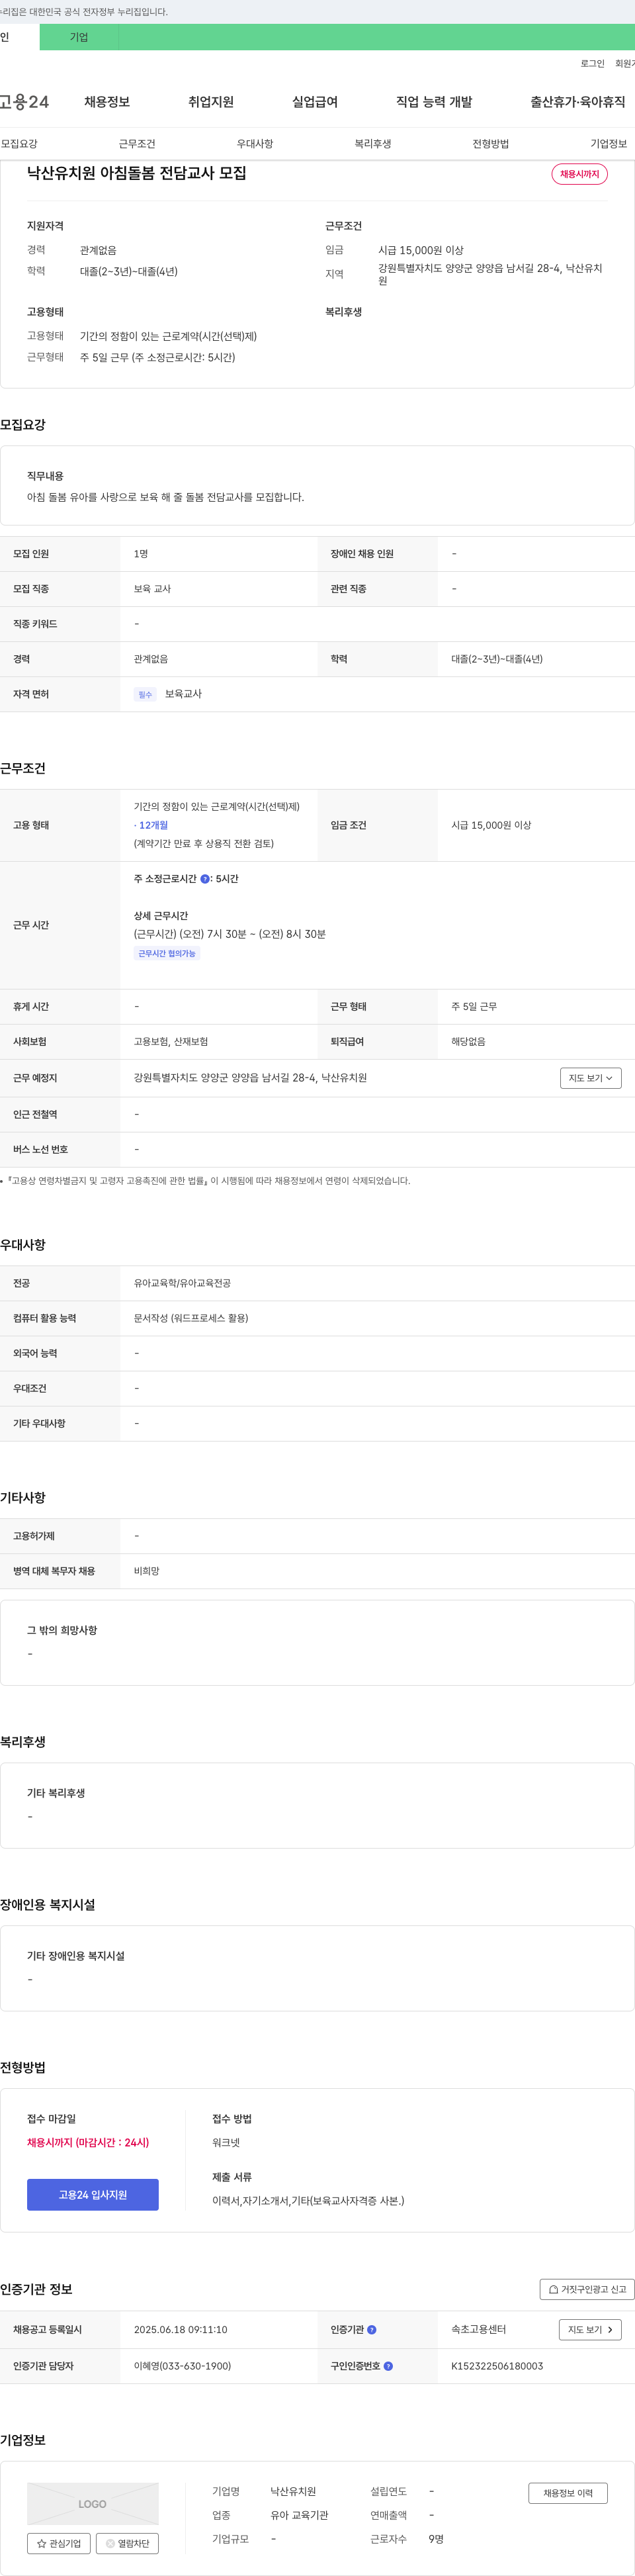This screenshot has width=635, height=2576.
Task: Click the 병역 대체 복무자 채용 value 비희망
Action: tap(147, 1571)
